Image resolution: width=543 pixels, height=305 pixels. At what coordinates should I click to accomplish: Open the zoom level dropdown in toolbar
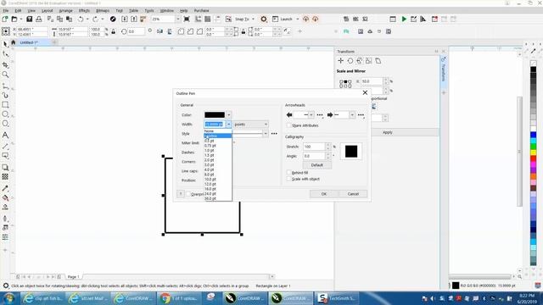coord(177,19)
